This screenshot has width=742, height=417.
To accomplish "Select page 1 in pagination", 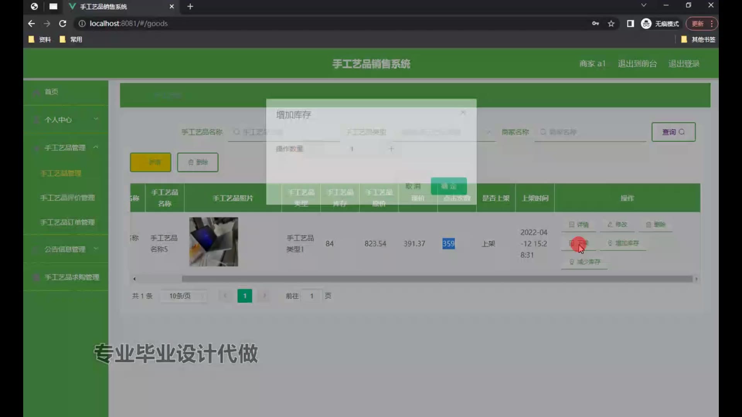I will click(x=245, y=296).
